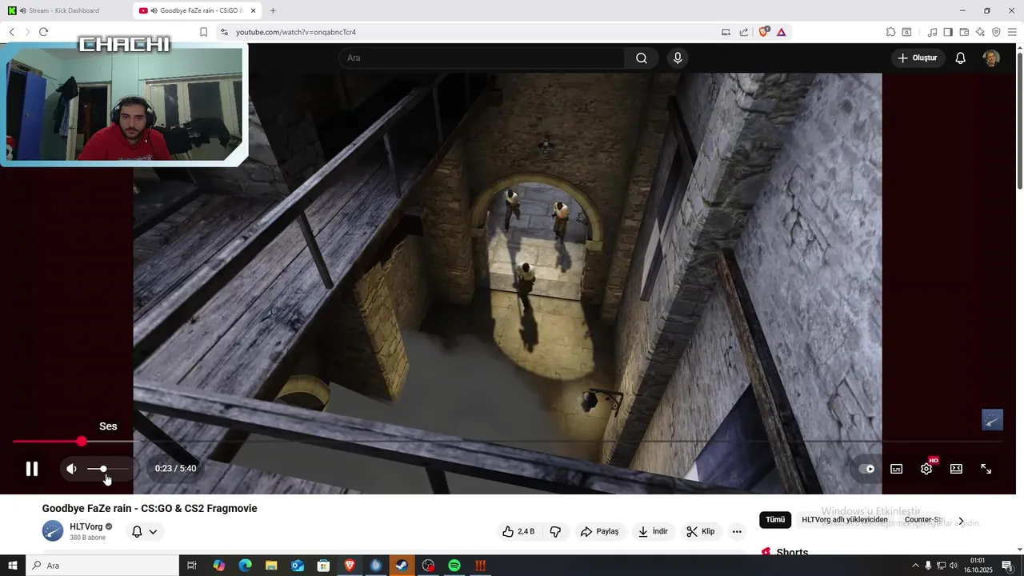Install app icon in the address bar
Screen dimensions: 1024x576
pos(726,32)
